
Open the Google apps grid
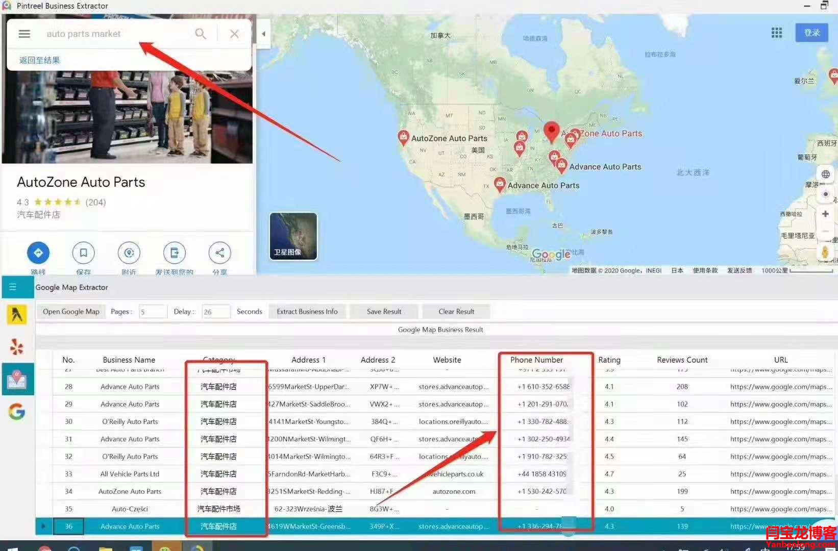pos(776,33)
